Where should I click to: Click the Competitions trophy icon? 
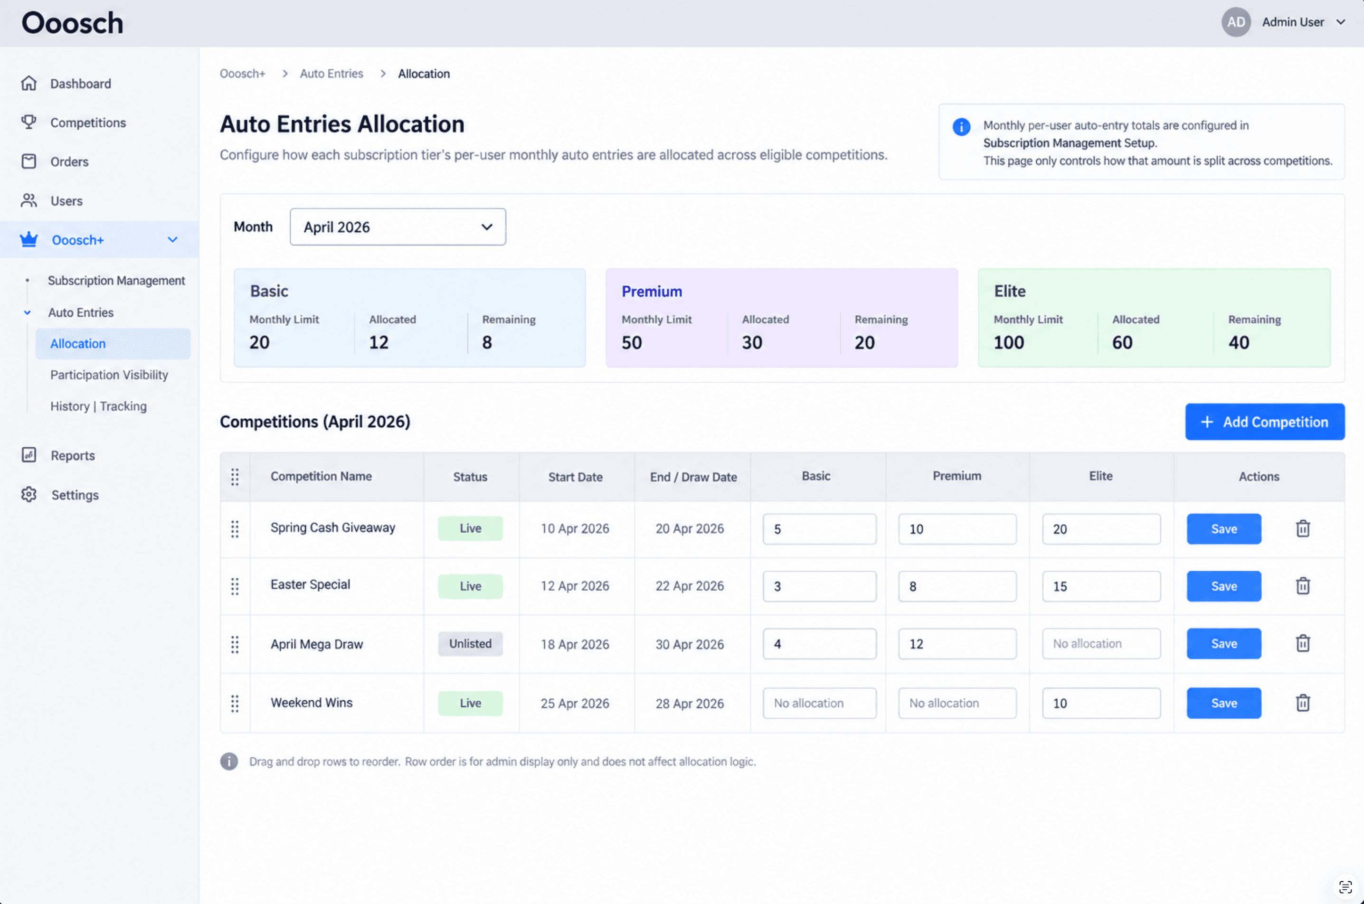tap(29, 122)
